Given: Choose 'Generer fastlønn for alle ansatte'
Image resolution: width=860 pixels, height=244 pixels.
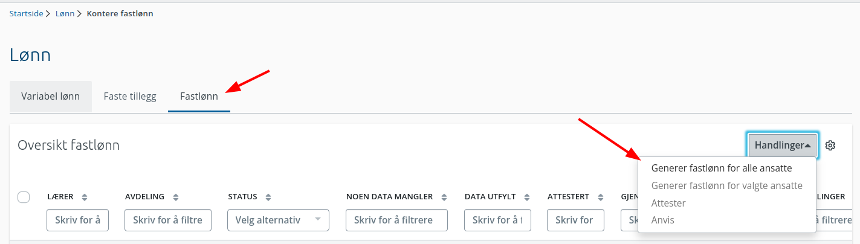Looking at the screenshot, I should pos(722,168).
